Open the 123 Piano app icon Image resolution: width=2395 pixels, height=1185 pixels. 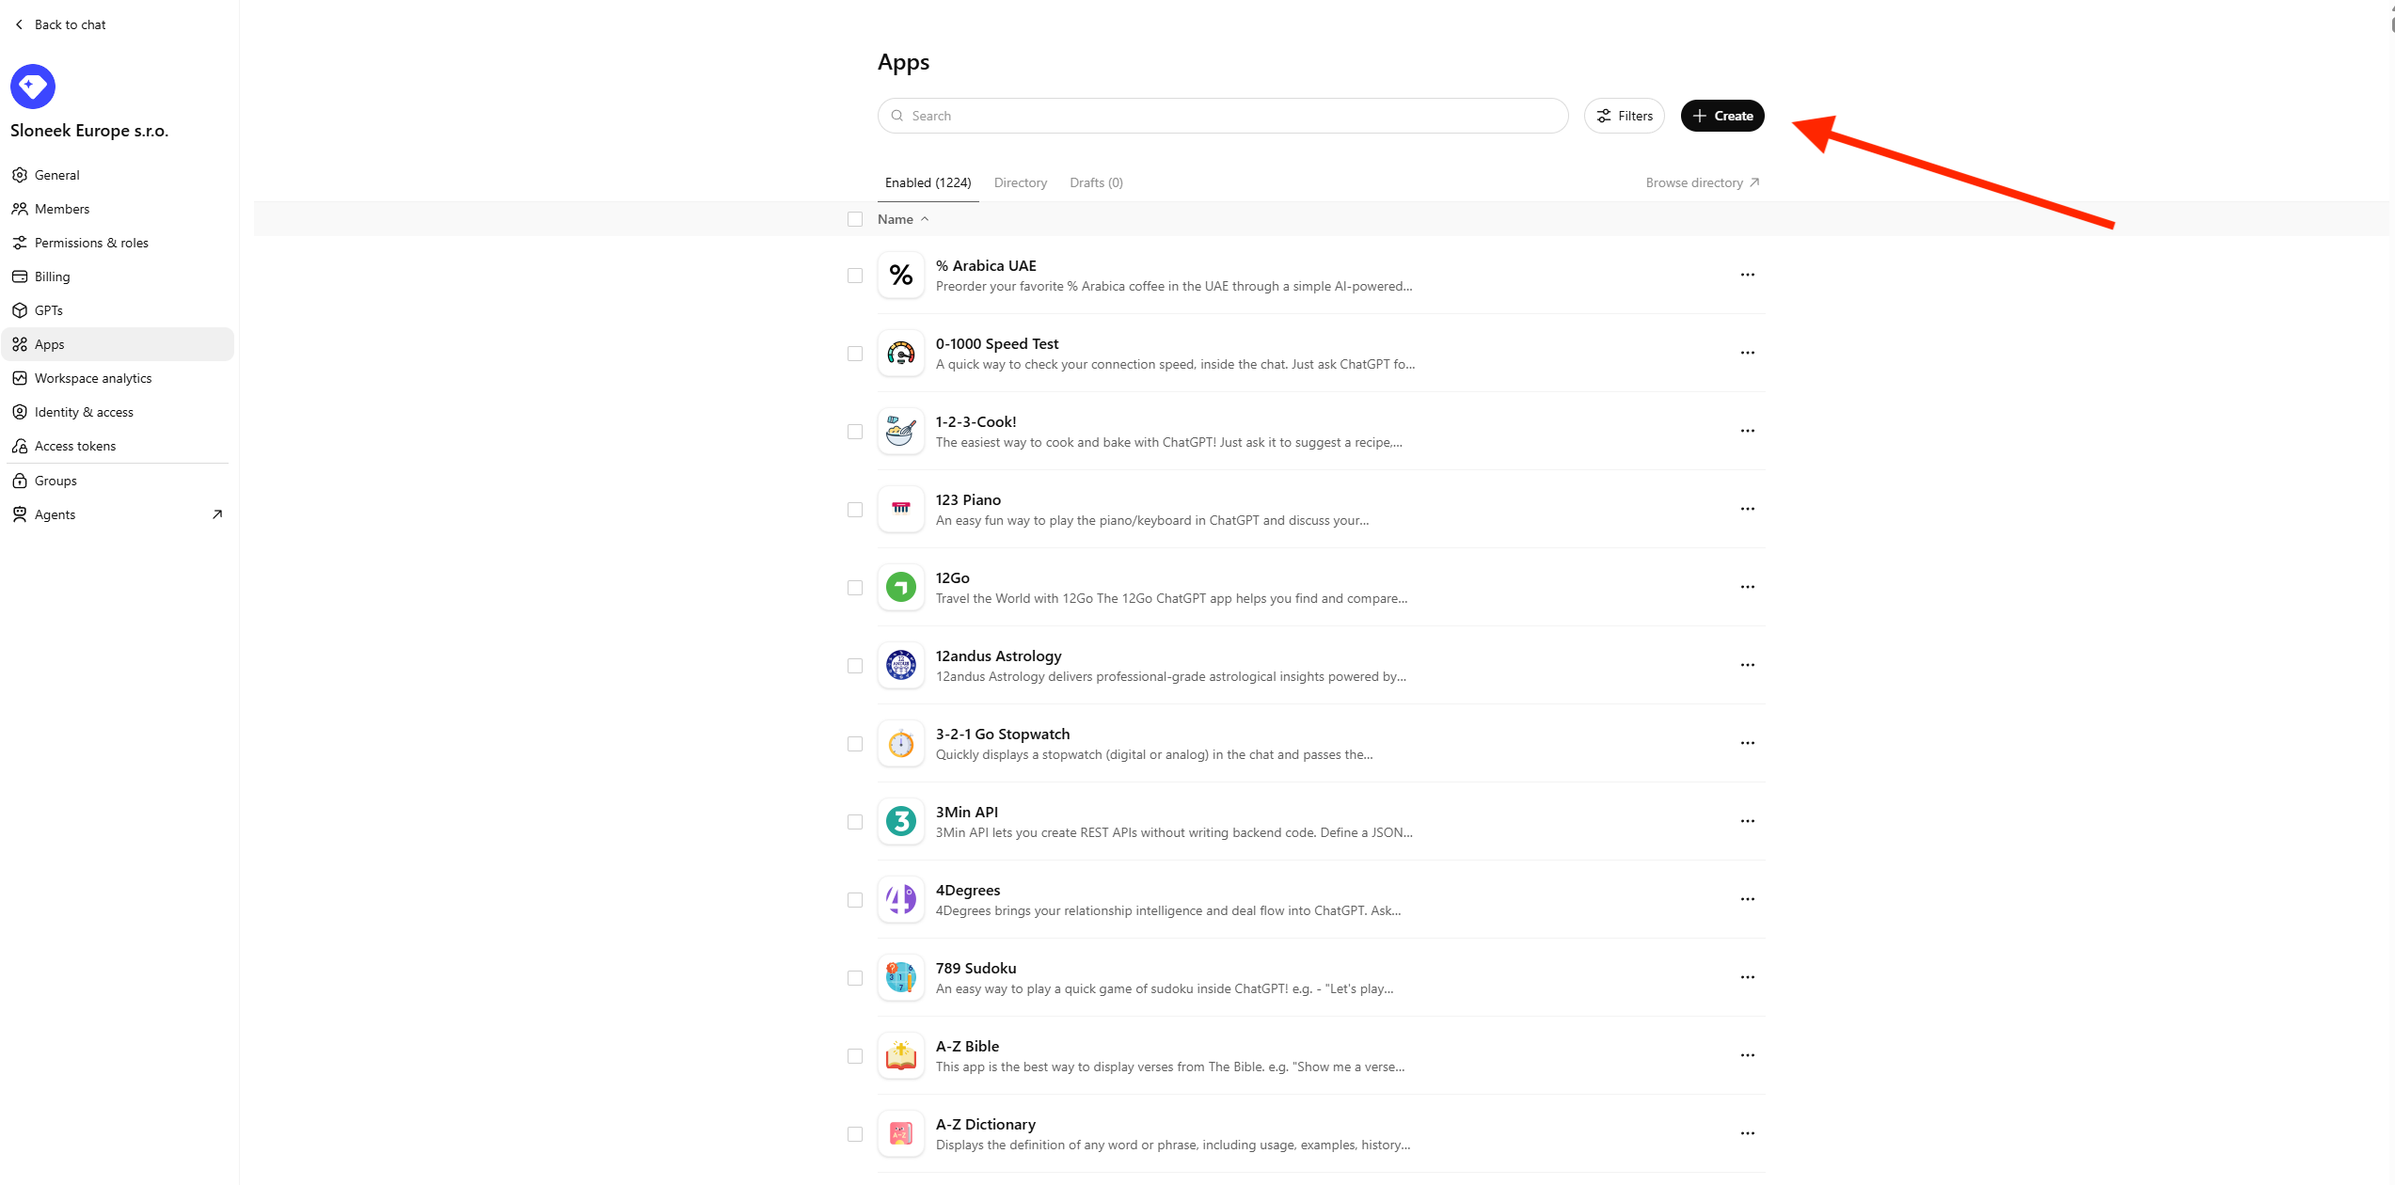[901, 510]
